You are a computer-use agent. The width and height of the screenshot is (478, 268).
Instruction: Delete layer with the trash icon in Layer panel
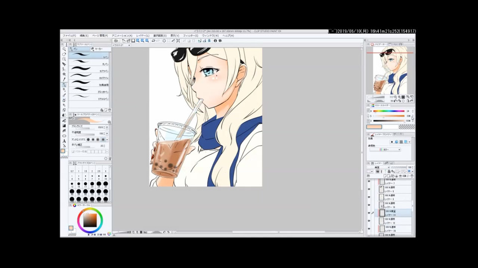pos(412,176)
